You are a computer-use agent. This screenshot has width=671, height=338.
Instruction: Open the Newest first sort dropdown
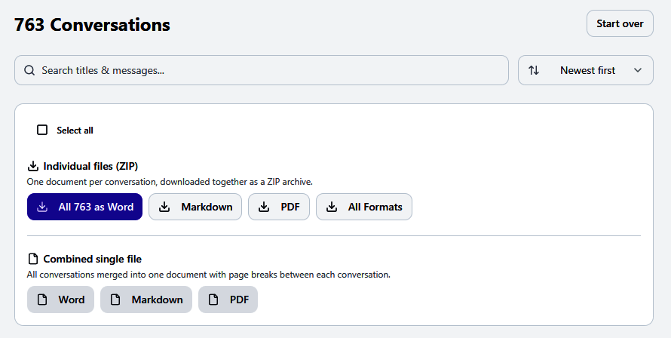585,70
